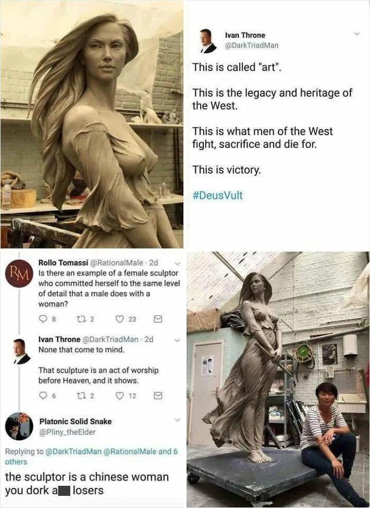Viewport: 370px width, 508px height.
Task: Like Rollo Tomassi's tweet with heart
Action: 119,319
